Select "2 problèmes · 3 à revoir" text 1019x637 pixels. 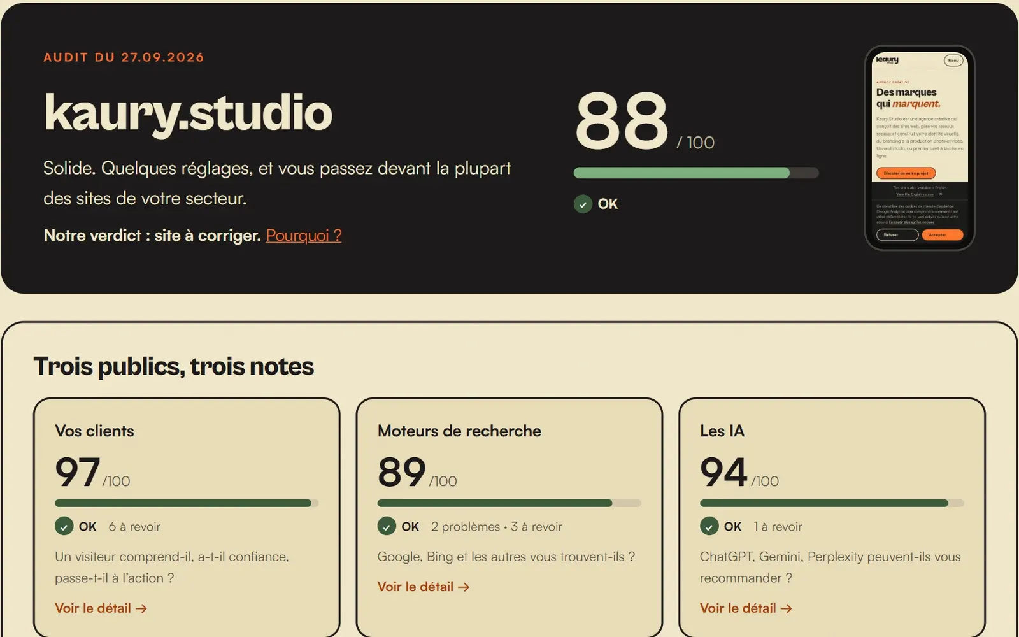[x=497, y=527]
